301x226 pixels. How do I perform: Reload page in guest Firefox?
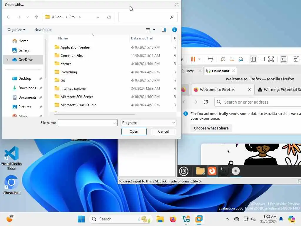(x=205, y=102)
